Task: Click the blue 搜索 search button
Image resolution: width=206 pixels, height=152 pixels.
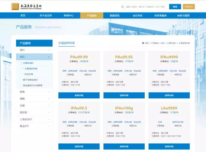Action: tap(175, 7)
